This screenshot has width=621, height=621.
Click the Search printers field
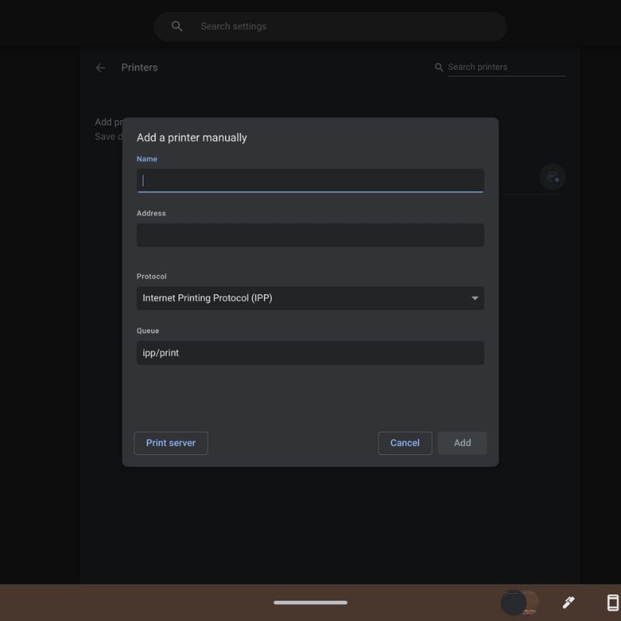click(507, 68)
